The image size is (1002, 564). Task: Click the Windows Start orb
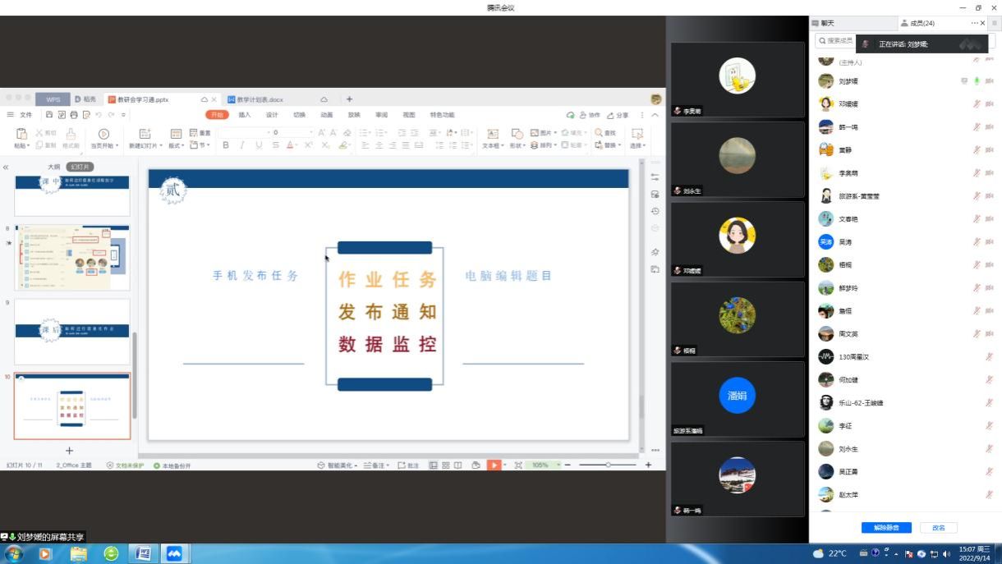pyautogui.click(x=14, y=553)
